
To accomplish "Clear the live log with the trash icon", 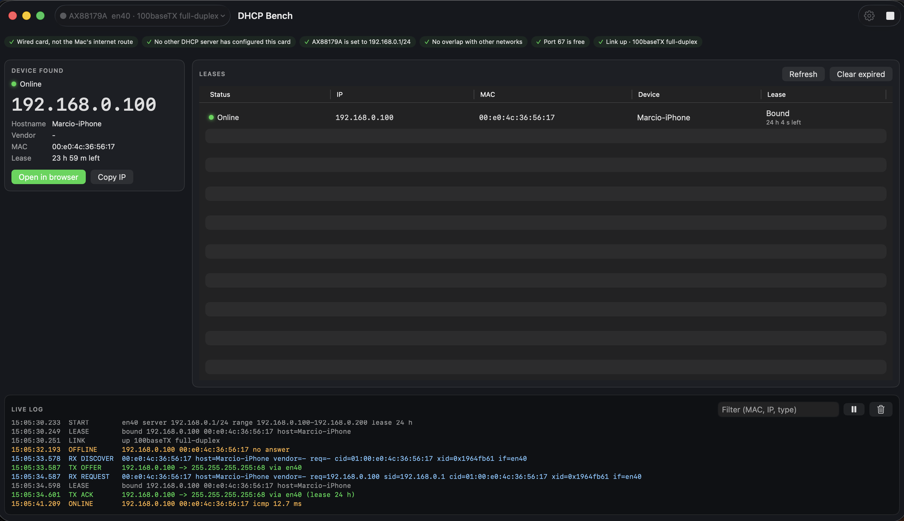I will pyautogui.click(x=880, y=409).
